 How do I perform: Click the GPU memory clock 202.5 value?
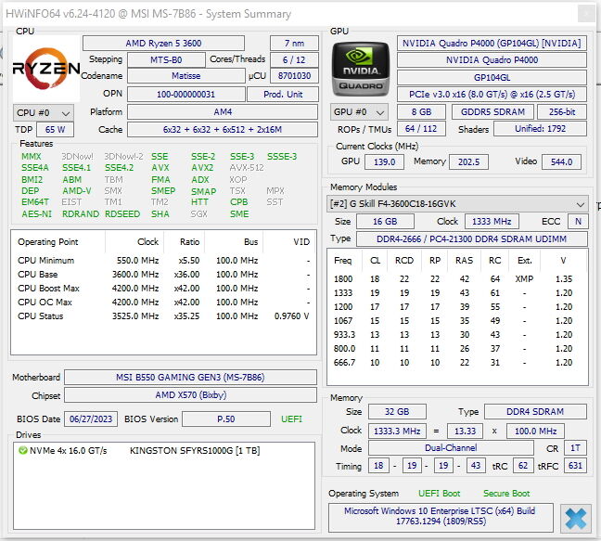point(468,161)
